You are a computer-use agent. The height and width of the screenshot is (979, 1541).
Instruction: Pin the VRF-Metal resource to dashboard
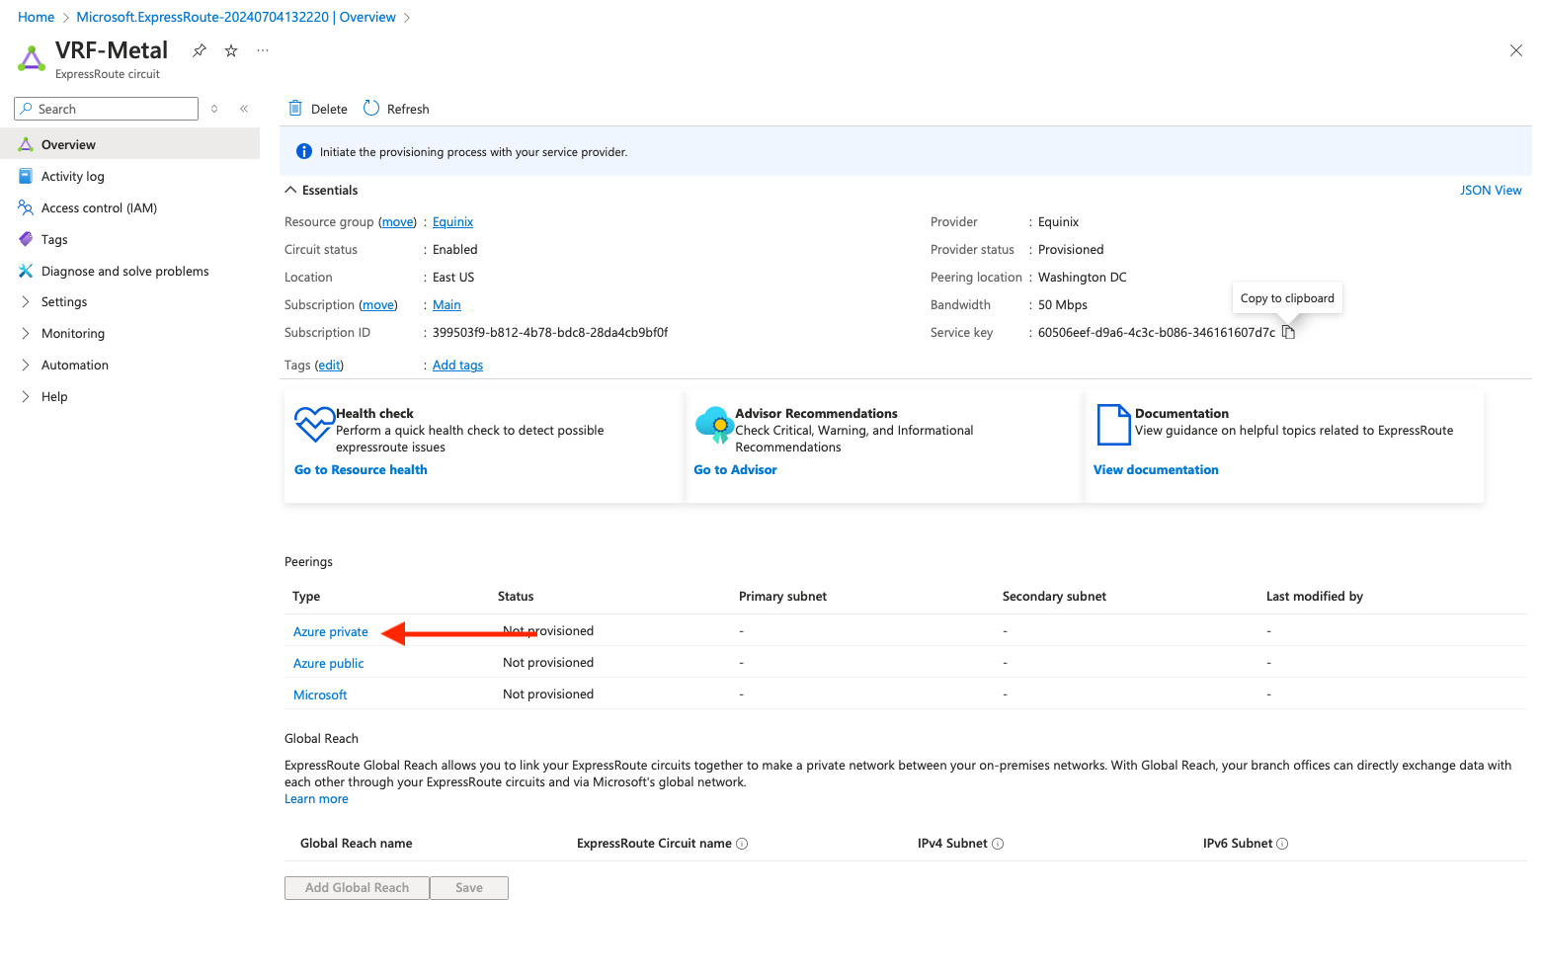point(200,50)
